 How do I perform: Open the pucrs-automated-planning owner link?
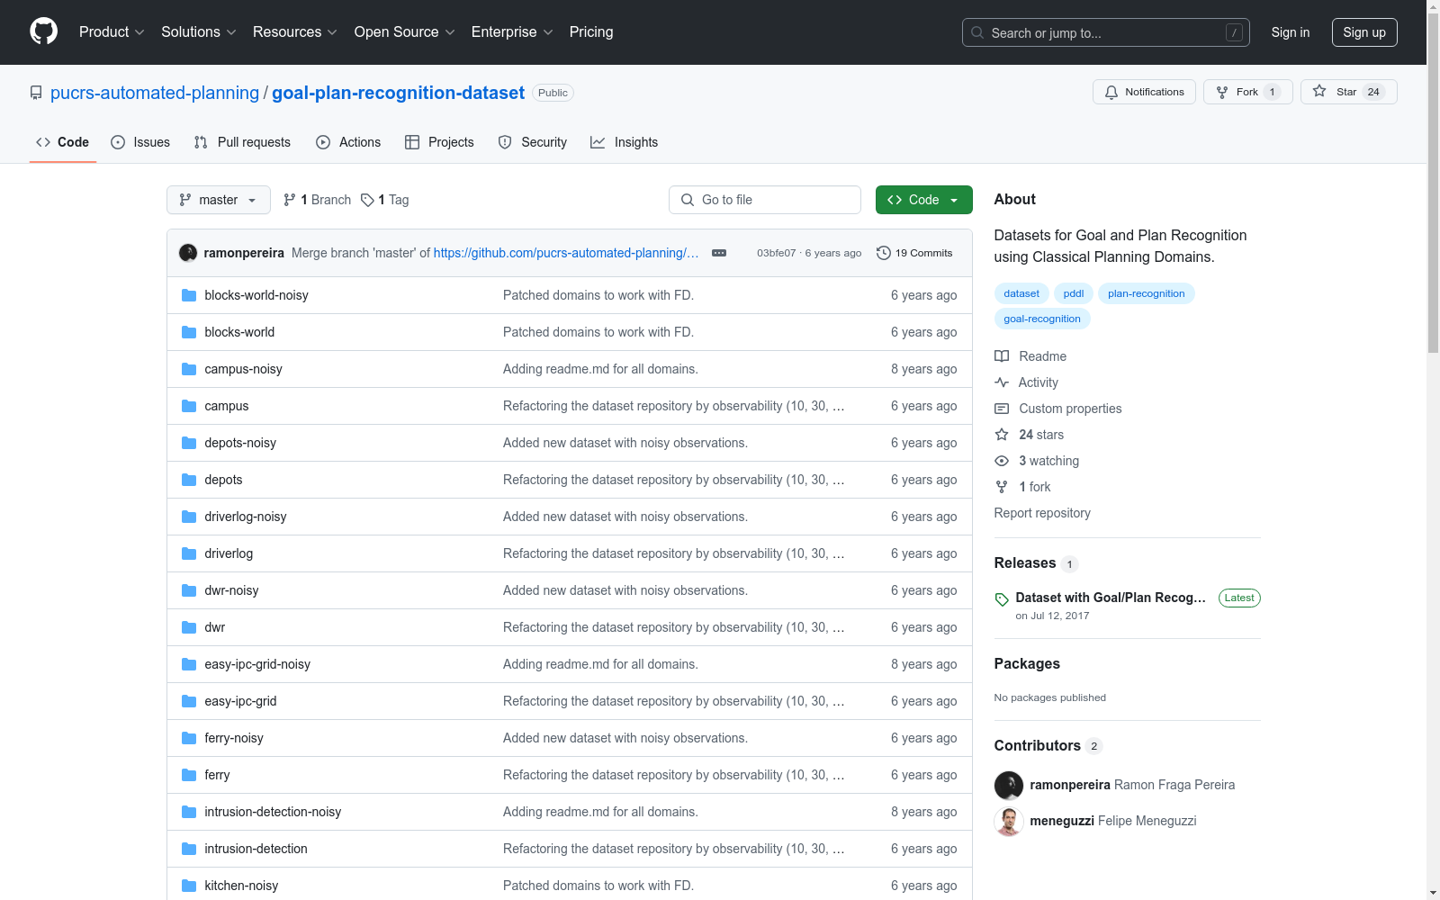coord(155,93)
